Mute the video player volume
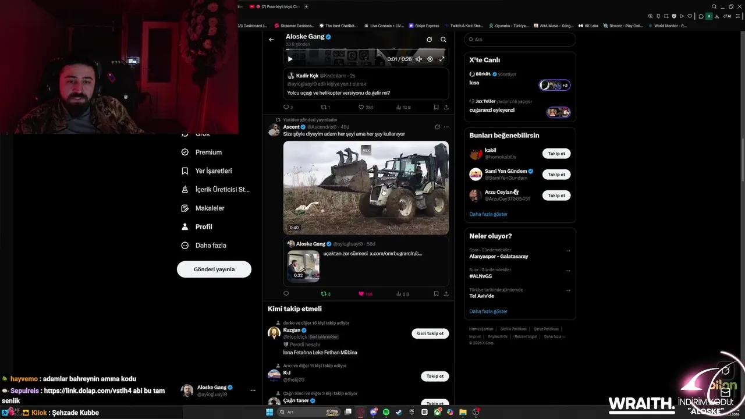This screenshot has width=745, height=419. click(418, 59)
